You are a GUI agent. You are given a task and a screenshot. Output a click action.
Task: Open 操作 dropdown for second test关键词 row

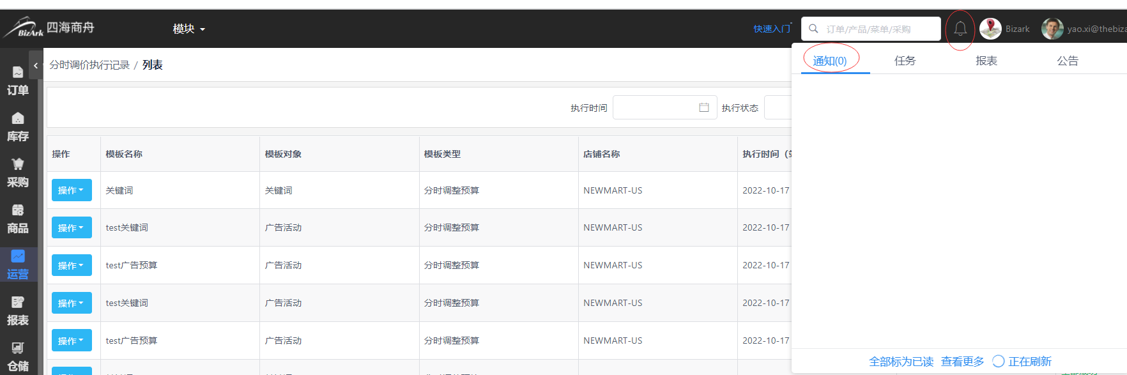tap(72, 303)
